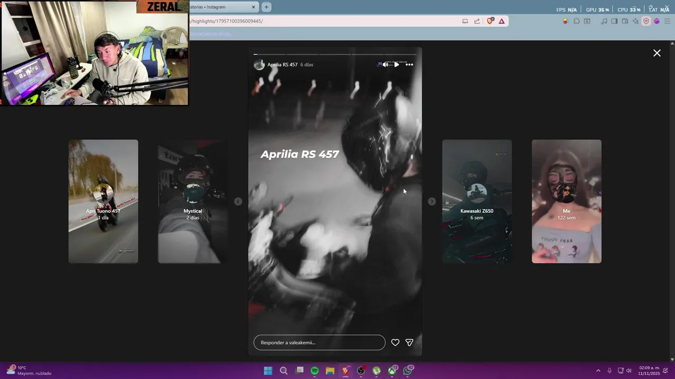
Task: Focus the 'Responder a valeakemii...' reply field
Action: [319, 343]
